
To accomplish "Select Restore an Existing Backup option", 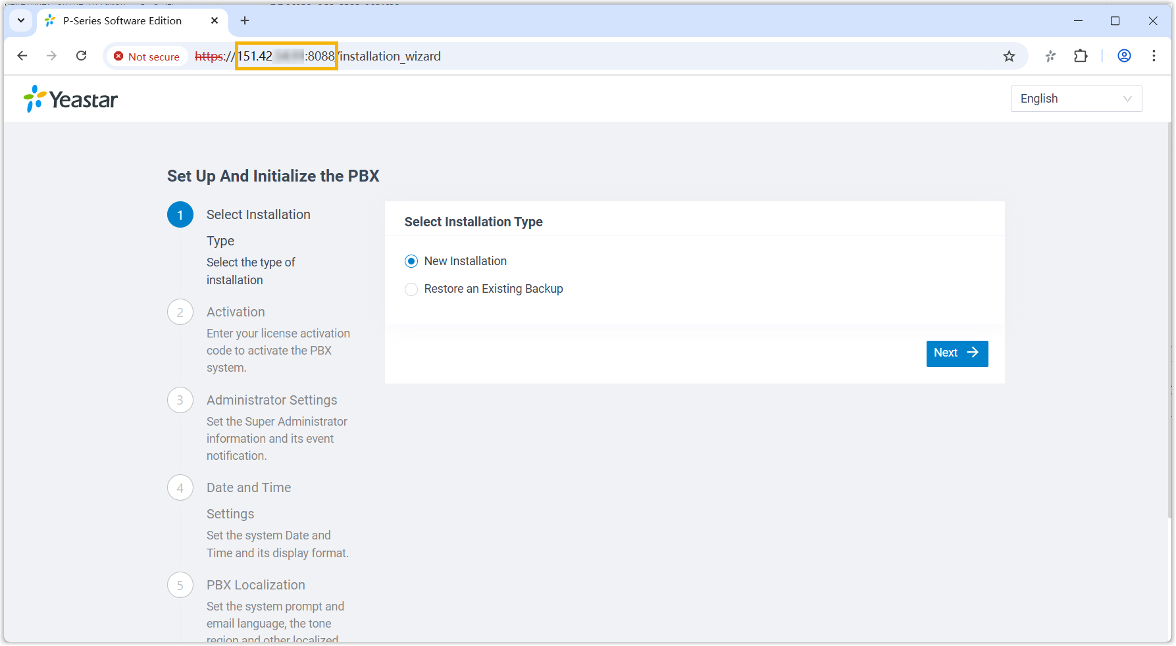I will (x=411, y=289).
